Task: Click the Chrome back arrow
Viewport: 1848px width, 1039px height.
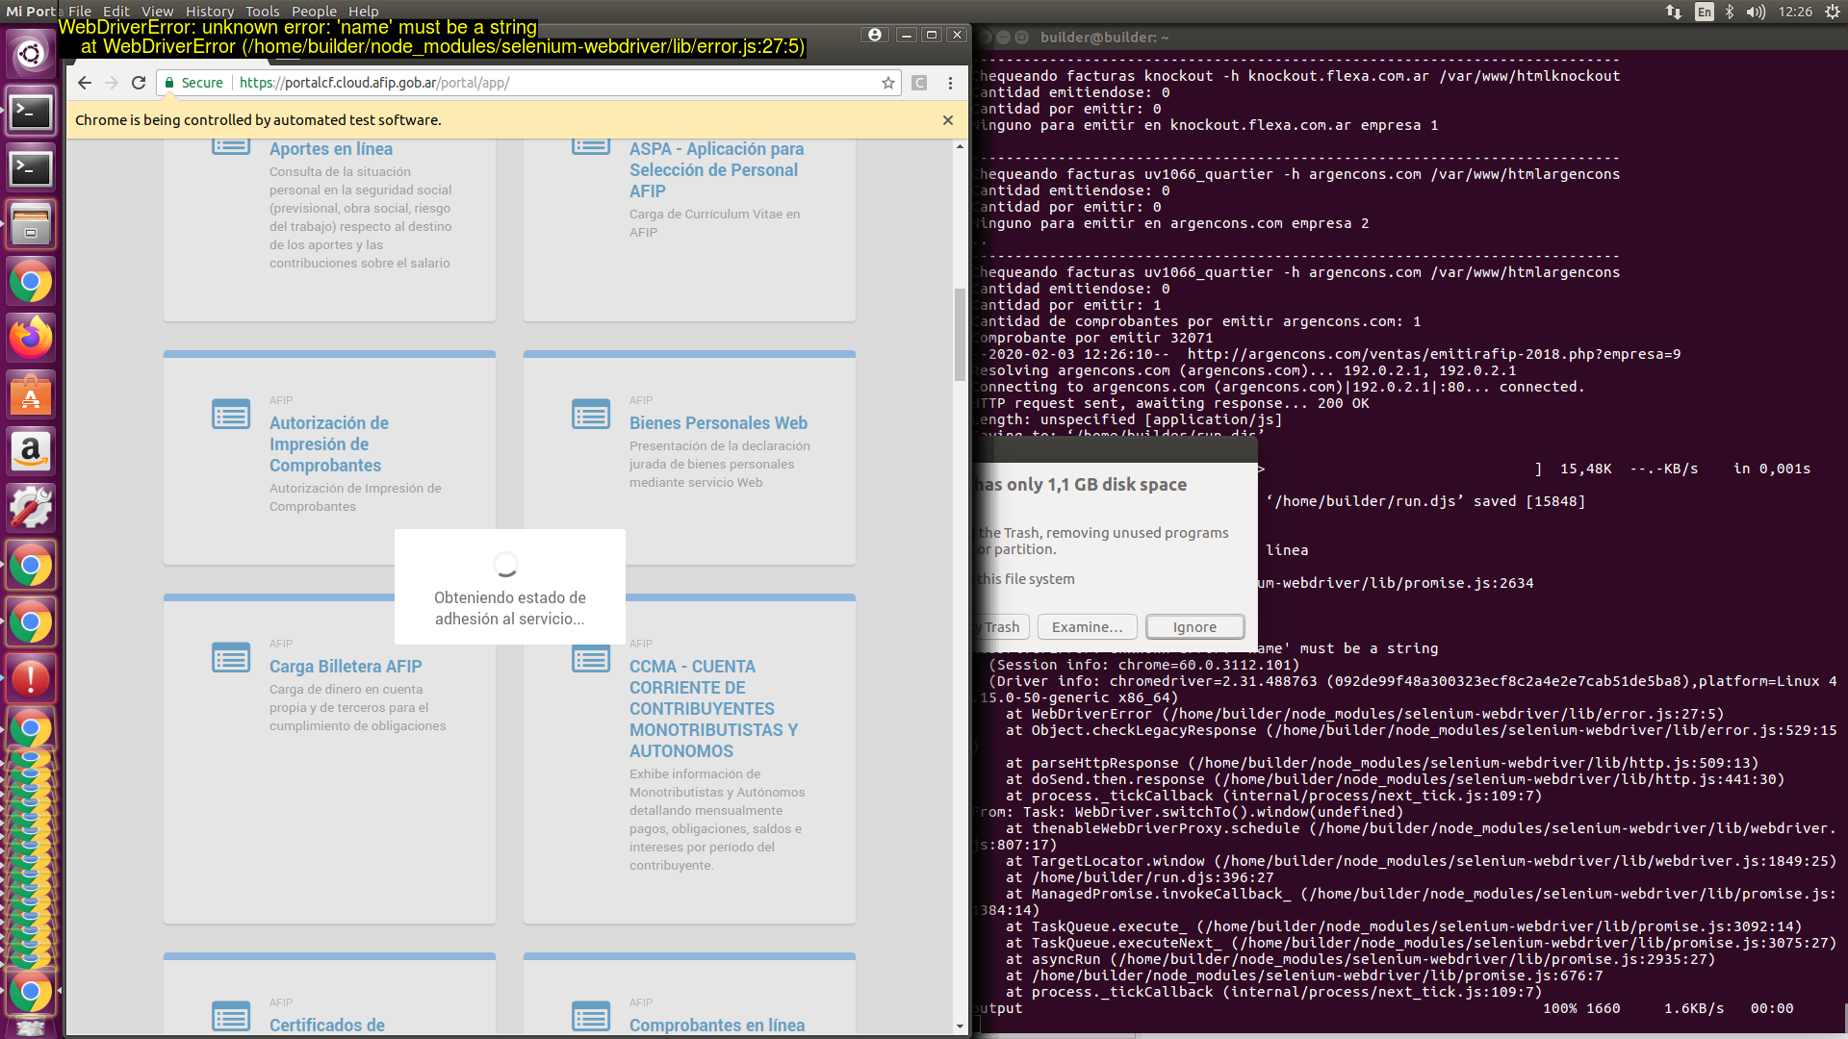Action: (x=85, y=83)
